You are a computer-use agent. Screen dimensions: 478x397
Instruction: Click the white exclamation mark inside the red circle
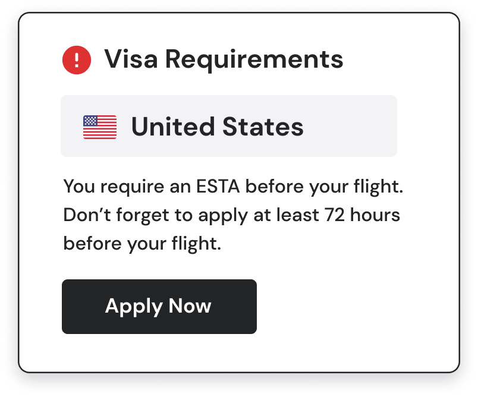[77, 60]
